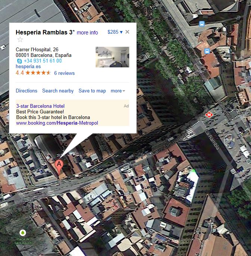Click the upper bus stop icon
Image resolution: width=251 pixels, height=256 pixels.
[x=202, y=24]
